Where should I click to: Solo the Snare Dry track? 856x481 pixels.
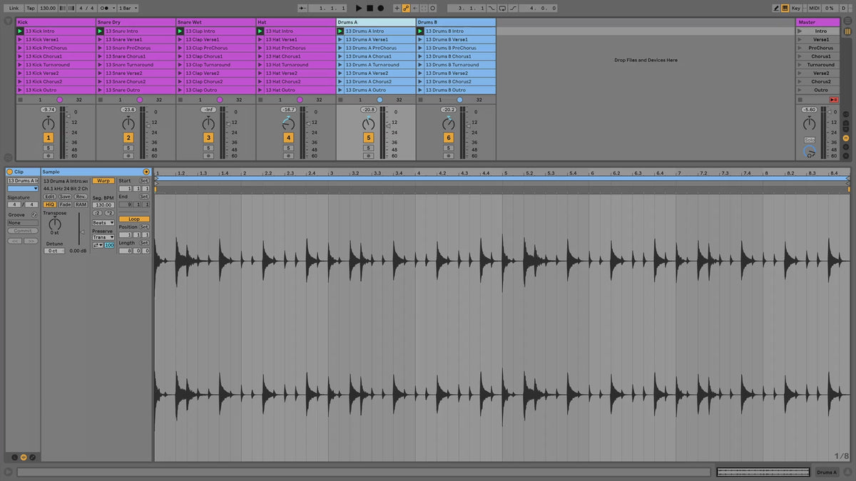[x=128, y=148]
